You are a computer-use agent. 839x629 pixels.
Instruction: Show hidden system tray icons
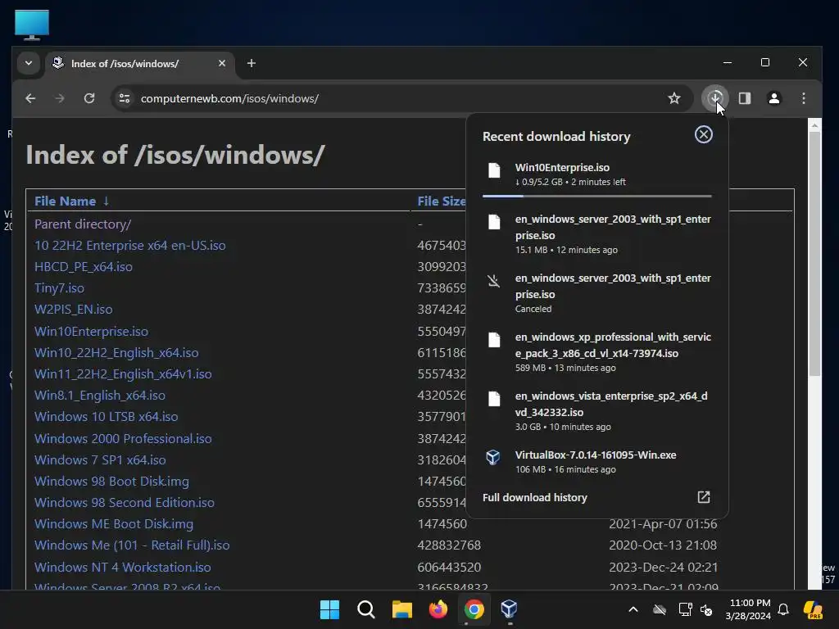(x=633, y=609)
